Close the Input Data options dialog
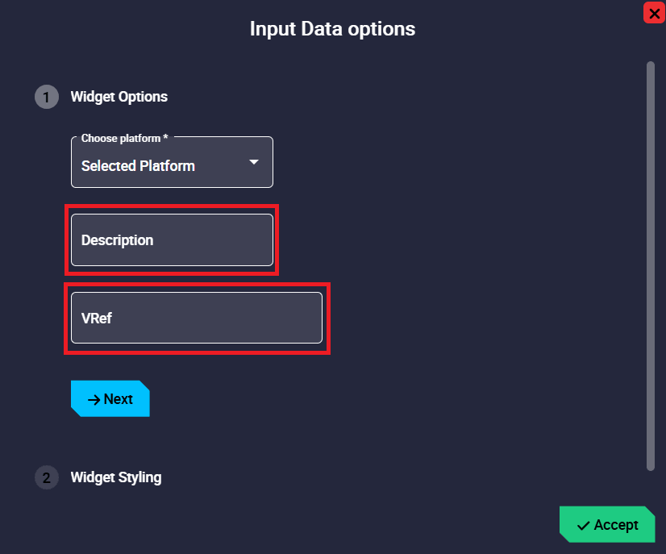The image size is (666, 554). 654,13
